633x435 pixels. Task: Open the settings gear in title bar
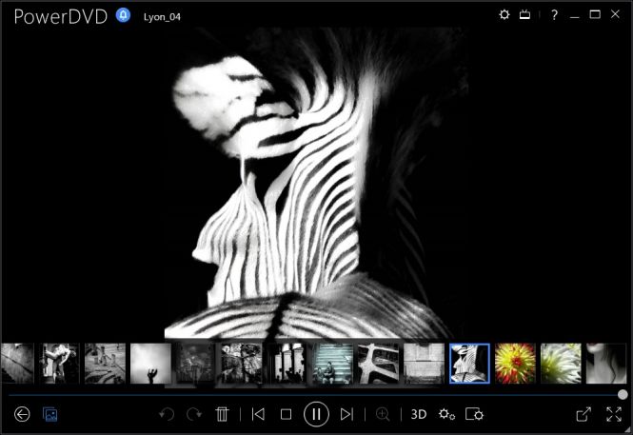504,15
